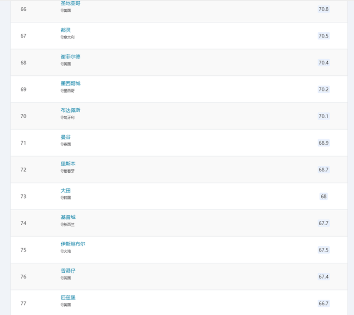Click the location pin beside 匈牙利
The height and width of the screenshot is (315, 354).
tap(62, 117)
